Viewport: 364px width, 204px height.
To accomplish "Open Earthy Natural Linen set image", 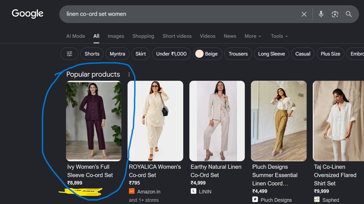I will point(217,121).
